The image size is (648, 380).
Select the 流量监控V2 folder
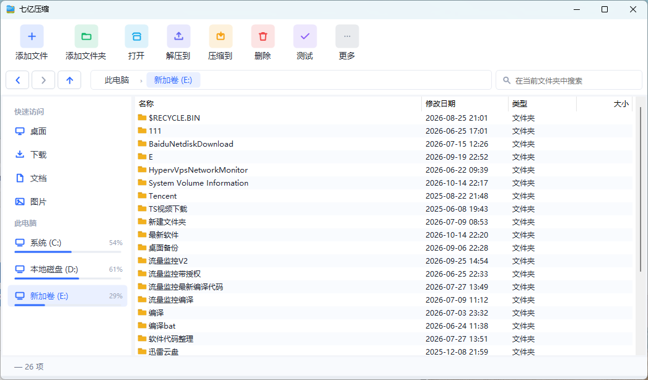[x=384, y=261]
